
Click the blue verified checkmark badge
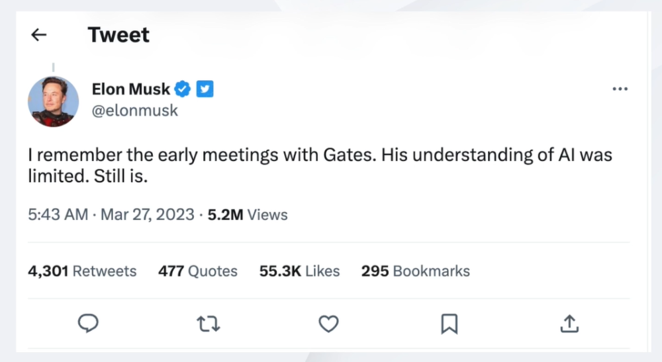[183, 89]
